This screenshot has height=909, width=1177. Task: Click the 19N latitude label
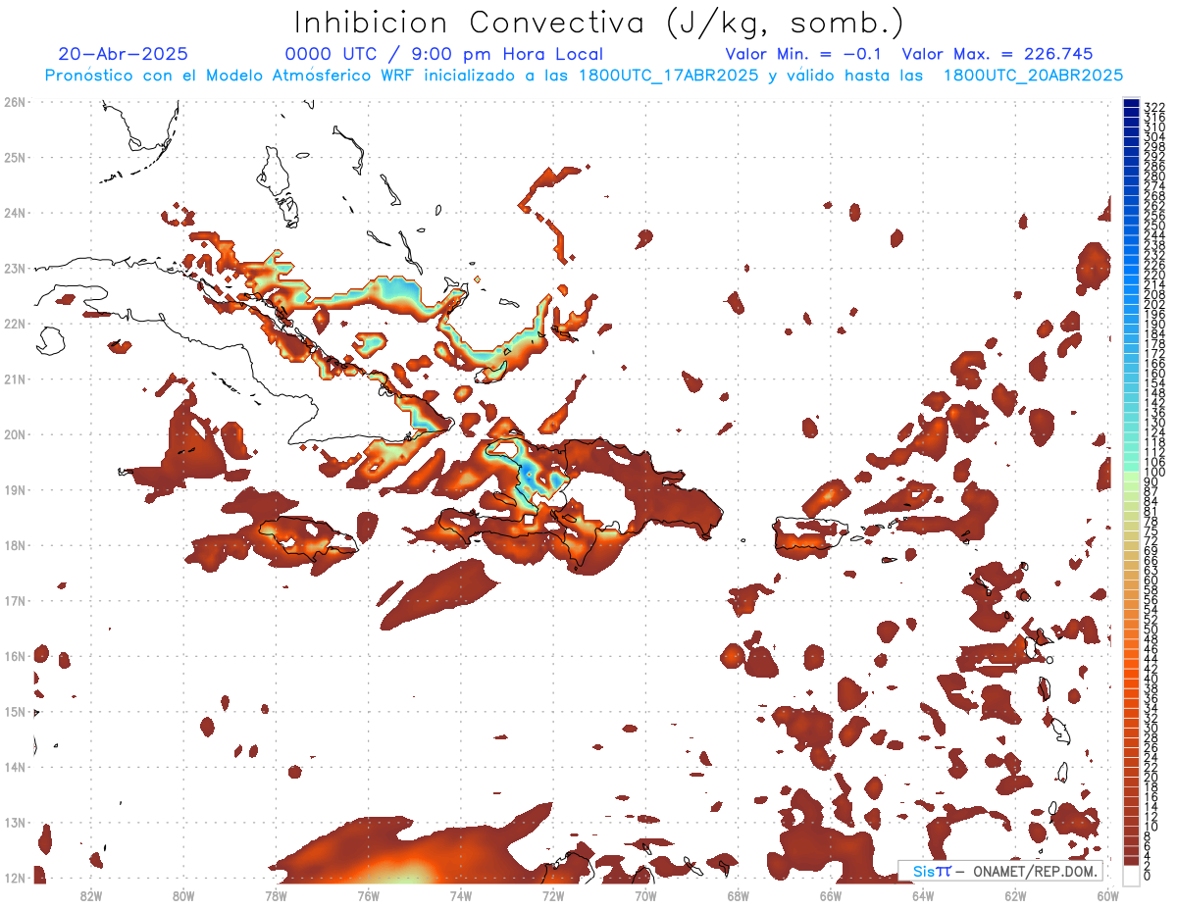pos(15,489)
